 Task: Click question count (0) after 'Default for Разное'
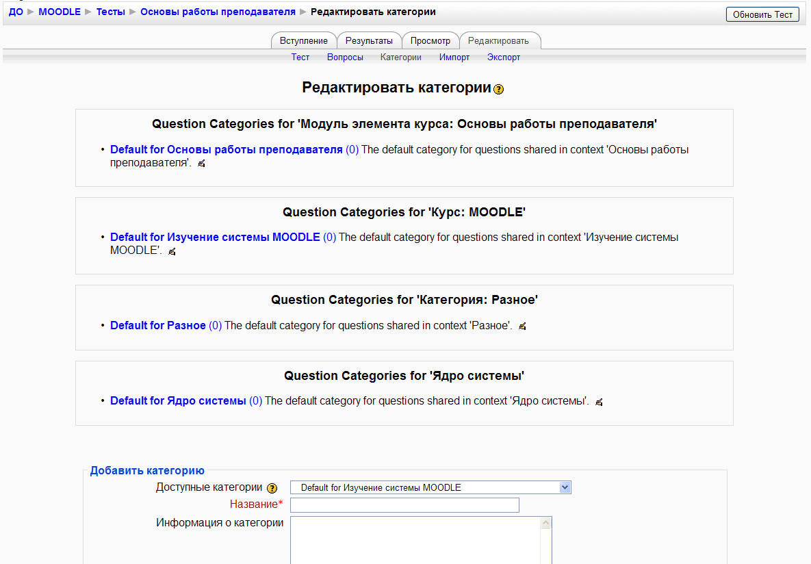(215, 326)
